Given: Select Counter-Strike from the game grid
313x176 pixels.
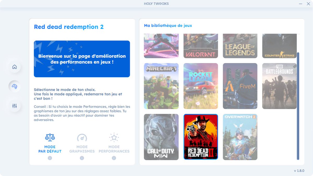Looking at the screenshot, I should pos(279,46).
